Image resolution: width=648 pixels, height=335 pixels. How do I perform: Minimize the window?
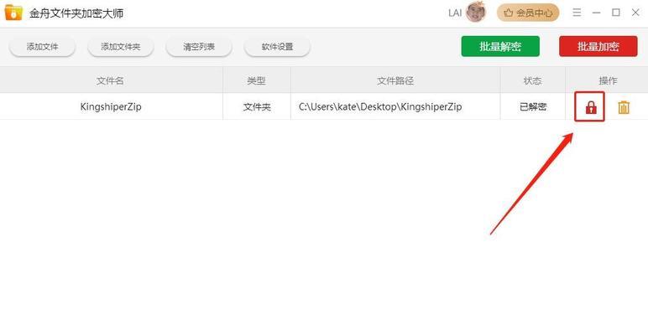596,13
